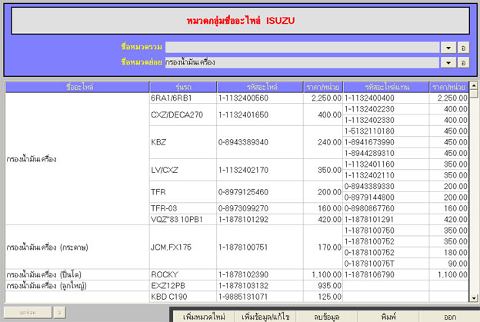The image size is (480, 322).
Task: Click table scrollbar up arrow
Action: pos(474,85)
